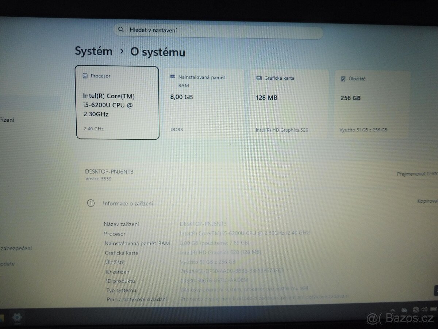438x329 pixels.
Task: Click the Procesor row label in device info
Action: (x=115, y=234)
